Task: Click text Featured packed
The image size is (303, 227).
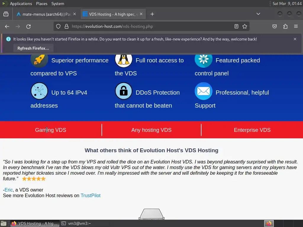Action: coord(238,60)
